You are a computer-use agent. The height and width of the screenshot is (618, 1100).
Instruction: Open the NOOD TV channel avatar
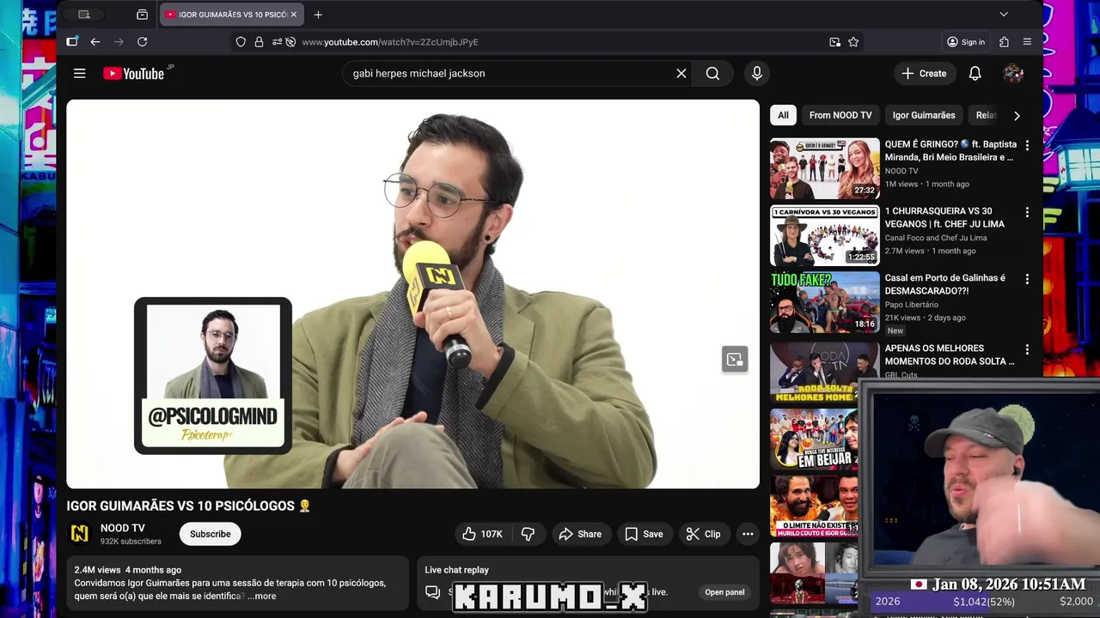pyautogui.click(x=79, y=534)
